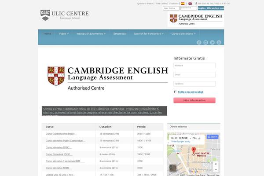Open the Twitter social icon
This screenshot has height=176, width=264.
click(212, 42)
